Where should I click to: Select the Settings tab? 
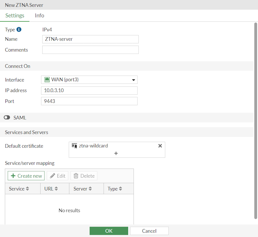[15, 15]
